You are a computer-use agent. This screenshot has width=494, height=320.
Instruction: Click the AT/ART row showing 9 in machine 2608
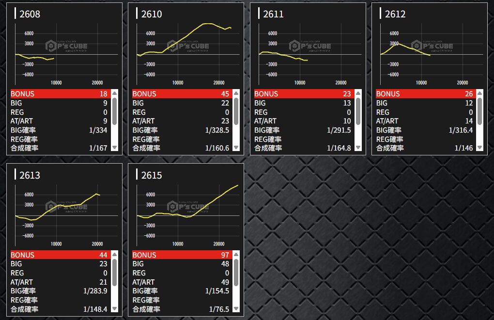pyautogui.click(x=61, y=121)
